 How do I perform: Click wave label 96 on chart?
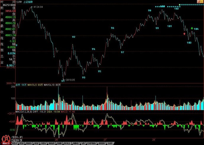point(112,28)
